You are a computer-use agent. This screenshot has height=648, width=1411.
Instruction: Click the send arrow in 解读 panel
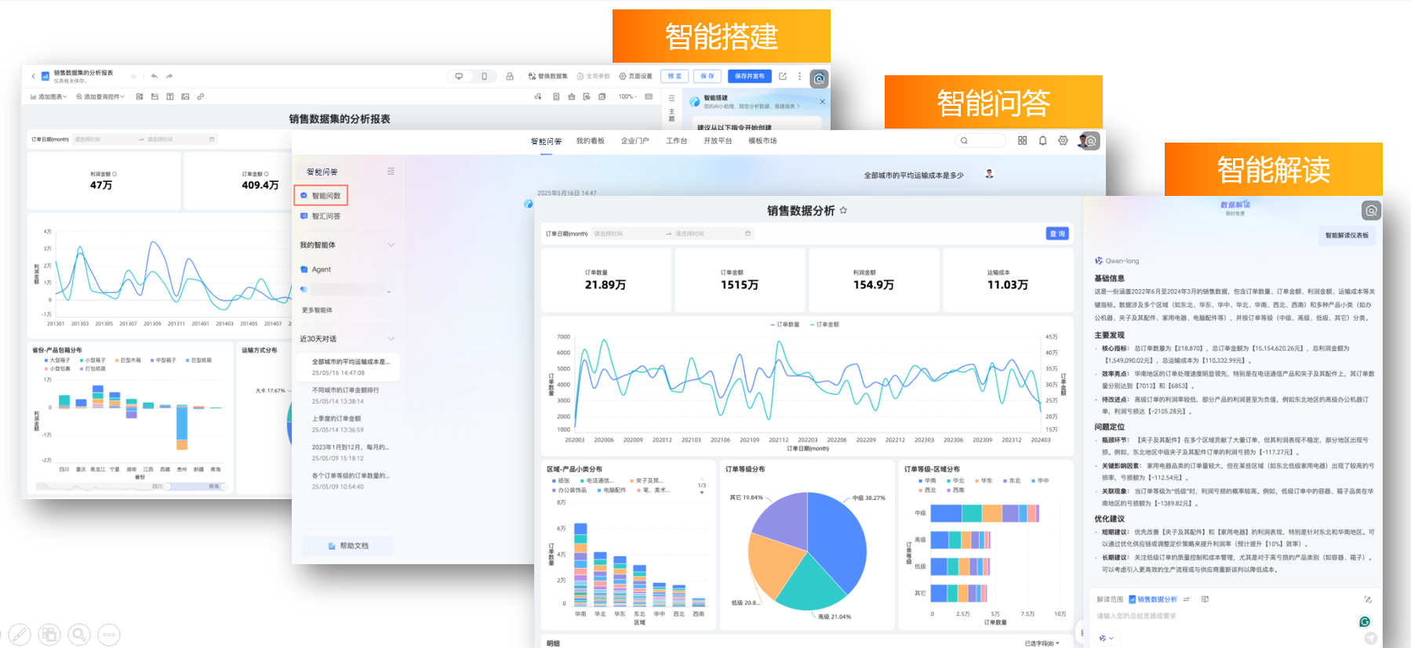coord(1370,639)
